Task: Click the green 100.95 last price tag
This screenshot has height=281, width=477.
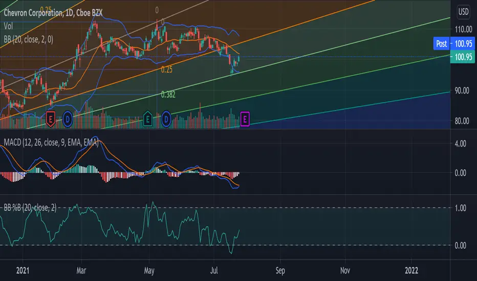Action: tap(463, 57)
